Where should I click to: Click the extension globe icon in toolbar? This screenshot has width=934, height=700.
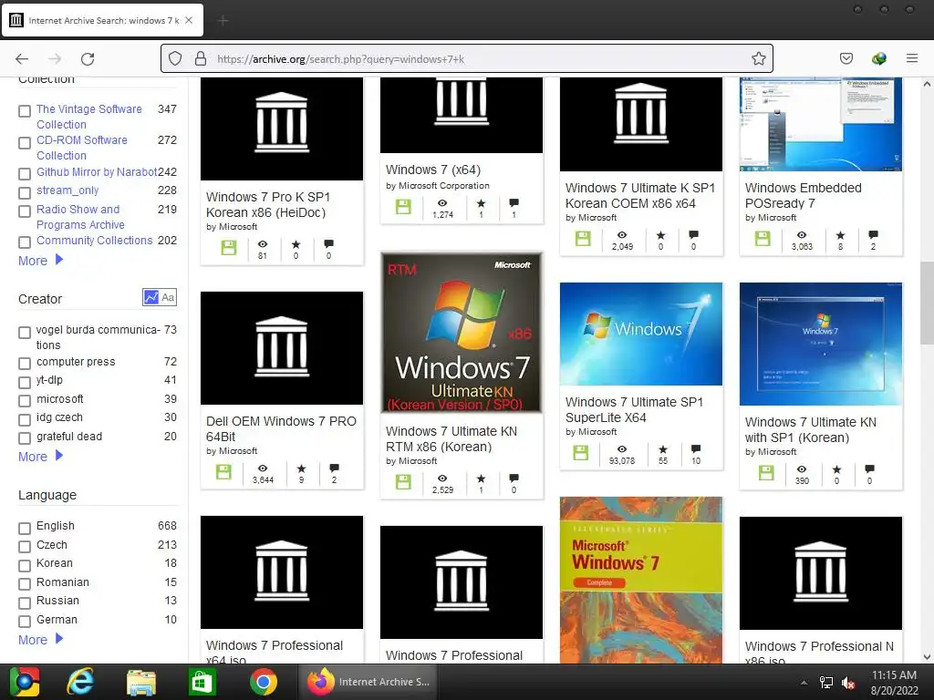pos(878,58)
